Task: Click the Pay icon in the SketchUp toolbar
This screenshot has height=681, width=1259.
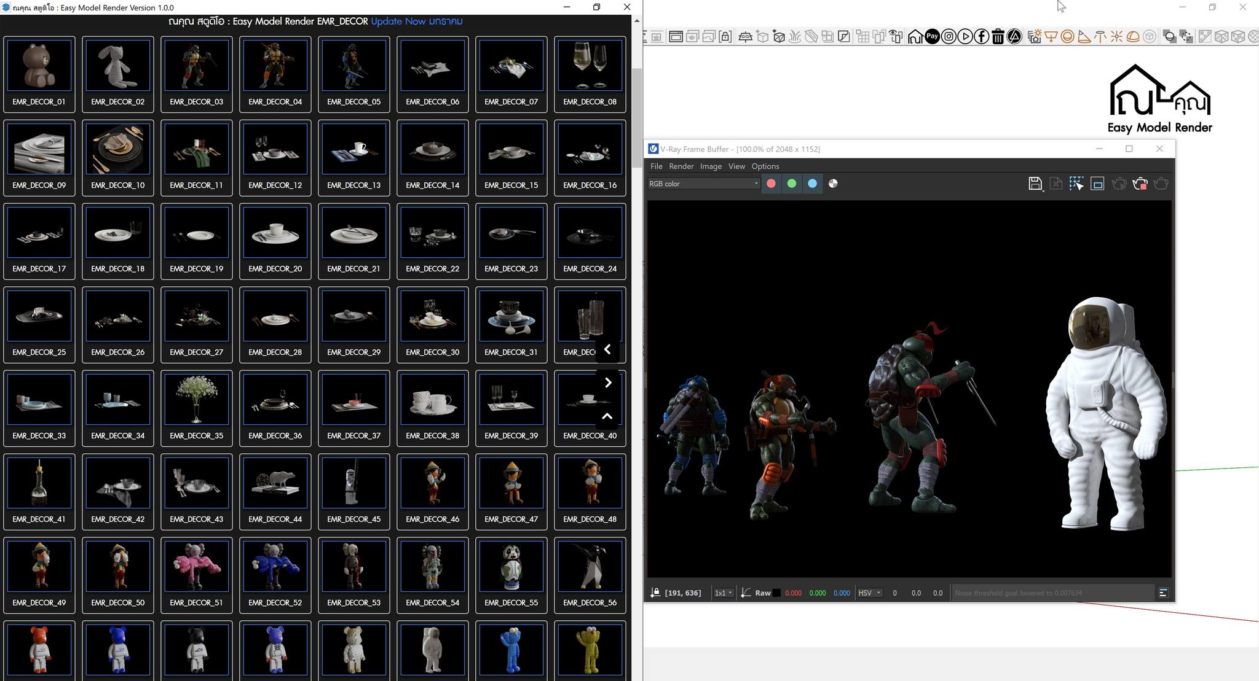Action: tap(932, 37)
